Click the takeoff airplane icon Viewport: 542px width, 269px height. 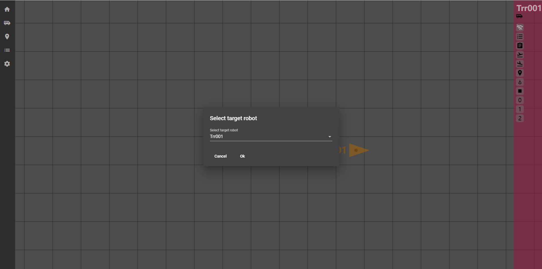click(520, 55)
